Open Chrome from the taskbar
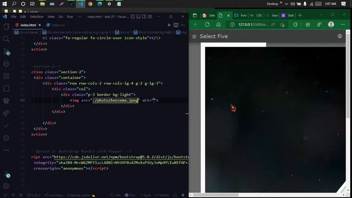The height and width of the screenshot is (198, 352). 90,4
